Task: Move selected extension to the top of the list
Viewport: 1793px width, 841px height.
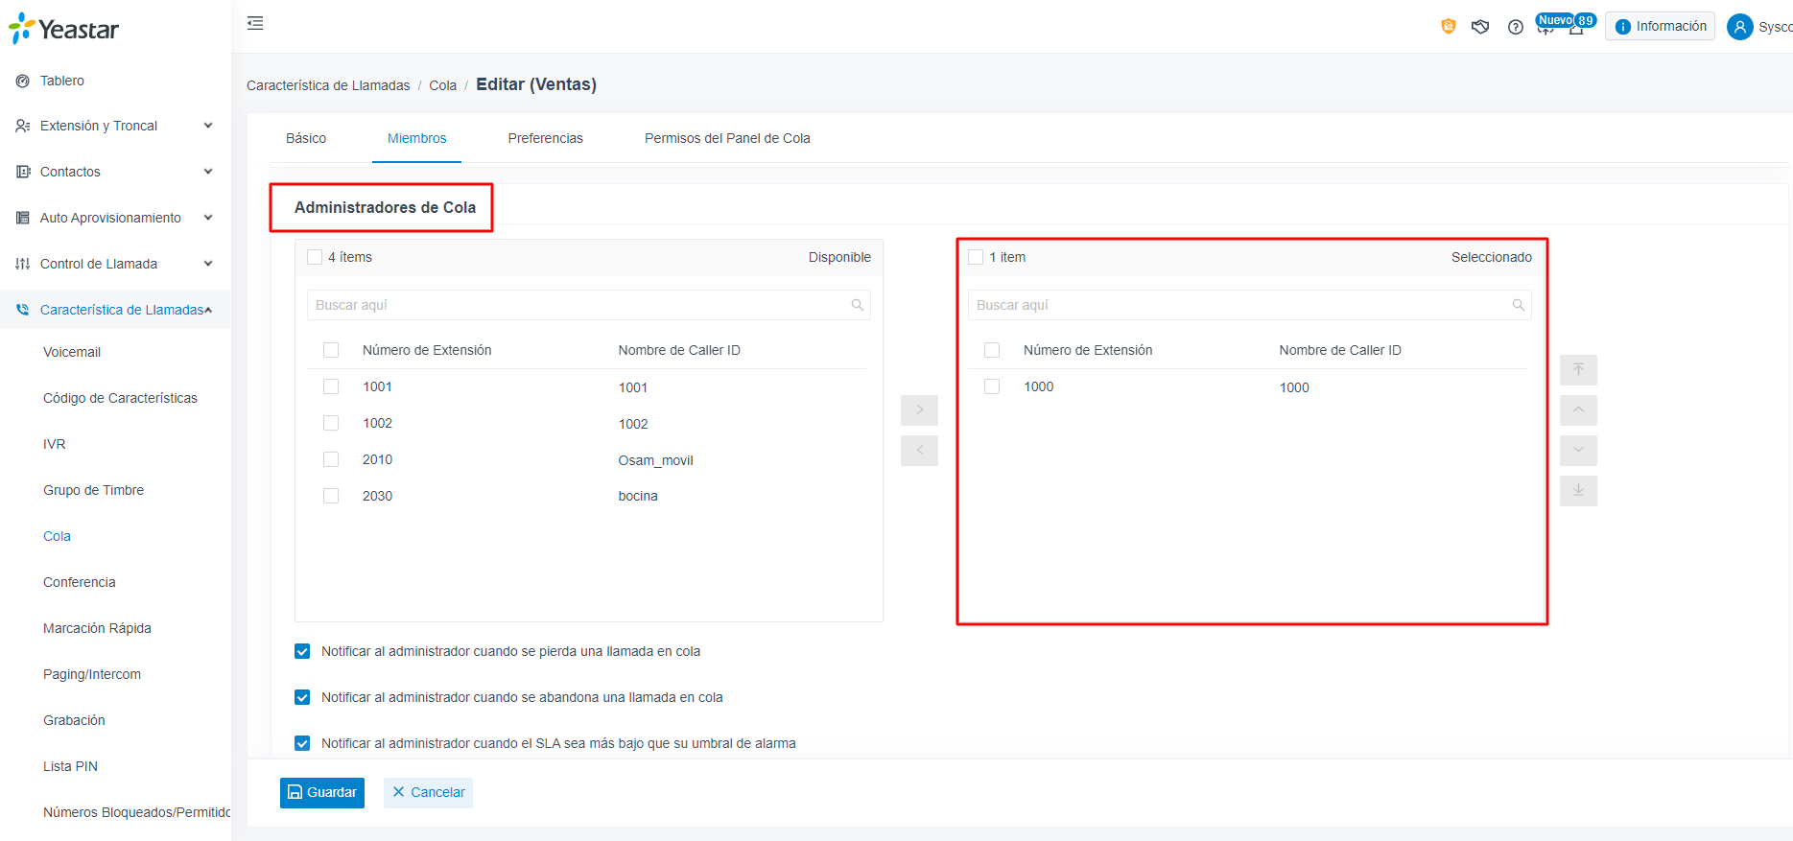Action: click(1578, 370)
